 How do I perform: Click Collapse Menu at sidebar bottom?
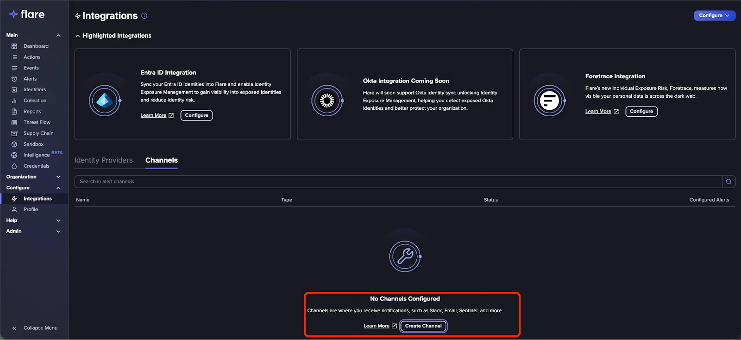pyautogui.click(x=34, y=328)
